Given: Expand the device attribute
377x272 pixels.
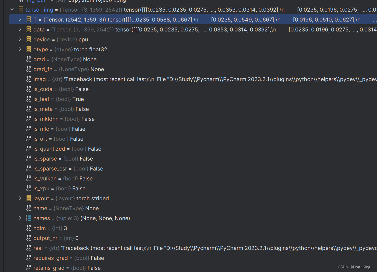Looking at the screenshot, I should (x=20, y=39).
